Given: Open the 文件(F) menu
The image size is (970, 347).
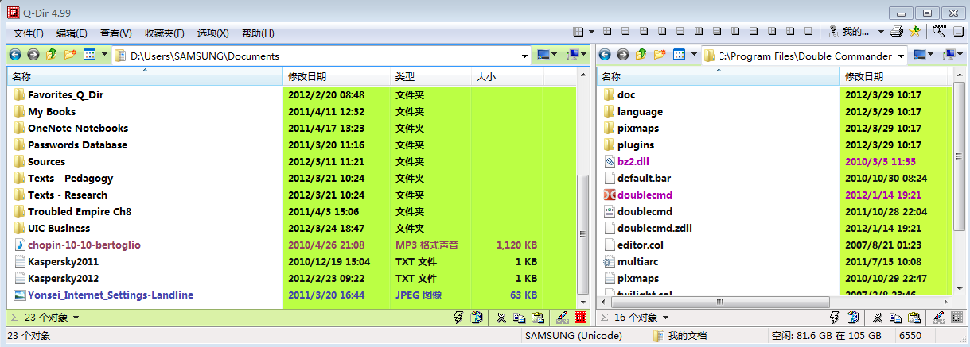Looking at the screenshot, I should (x=29, y=33).
